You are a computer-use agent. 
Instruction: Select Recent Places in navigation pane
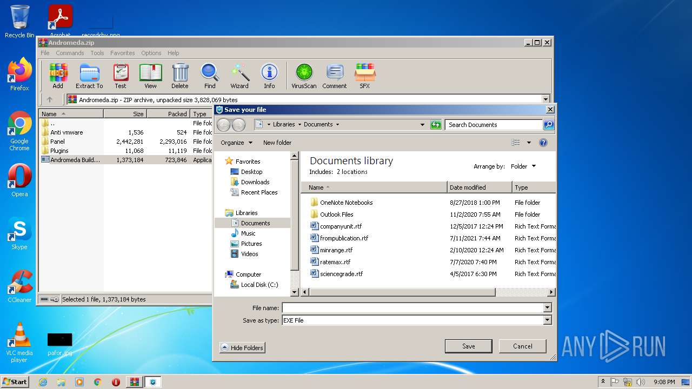tap(259, 192)
